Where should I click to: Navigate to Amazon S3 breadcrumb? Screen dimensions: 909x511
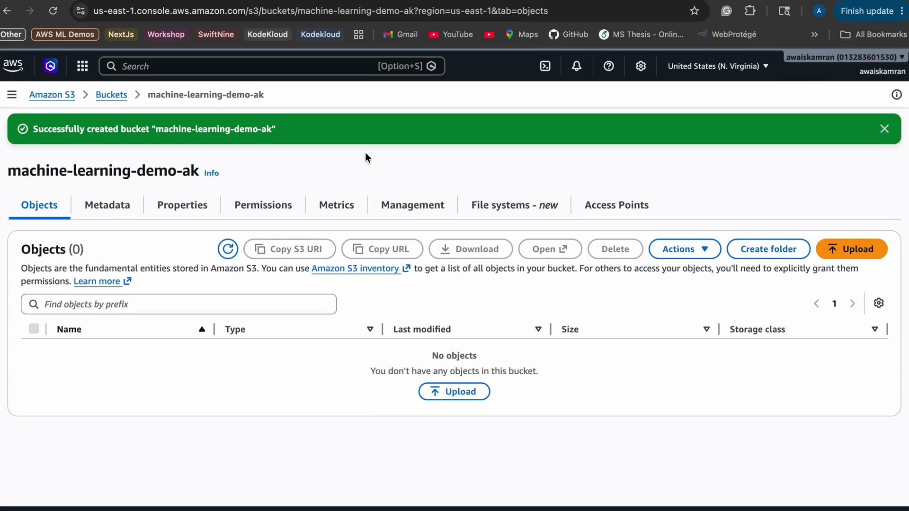(x=52, y=95)
